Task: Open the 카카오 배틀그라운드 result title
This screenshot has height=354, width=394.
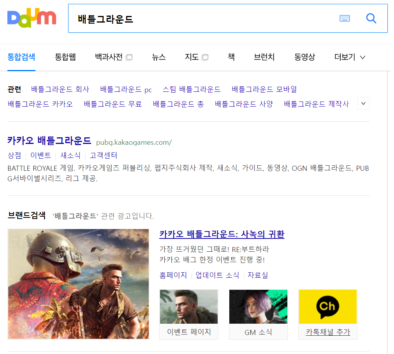Action: (x=49, y=140)
